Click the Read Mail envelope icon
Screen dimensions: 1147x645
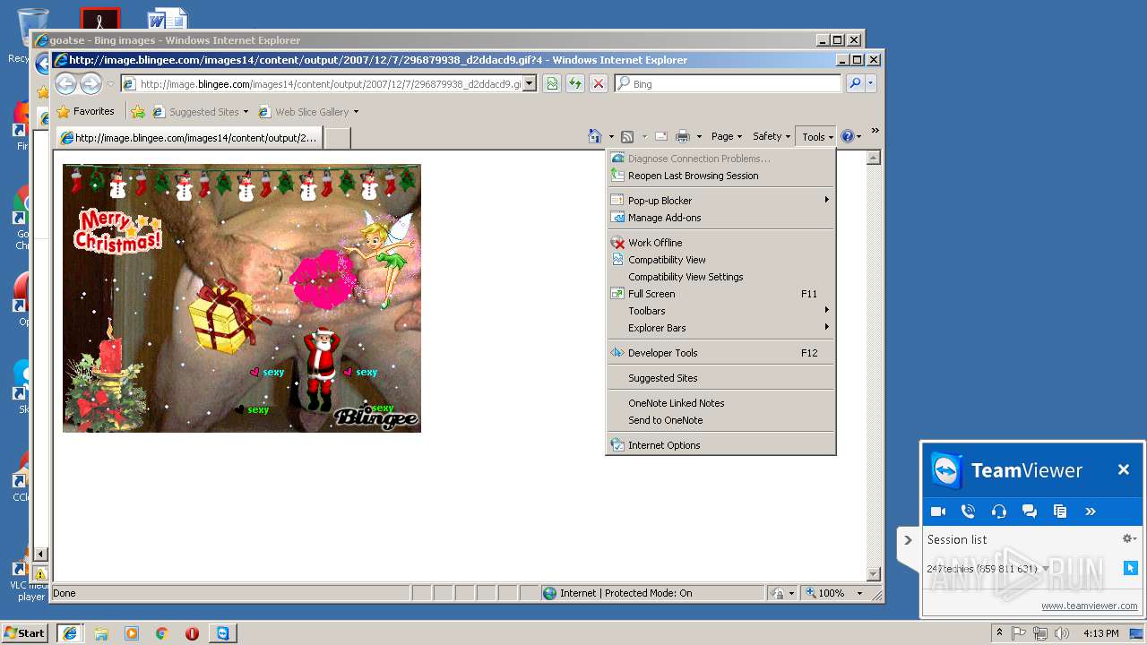point(660,137)
